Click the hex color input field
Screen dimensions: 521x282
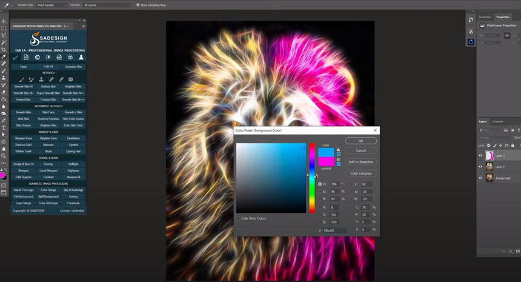tap(334, 230)
